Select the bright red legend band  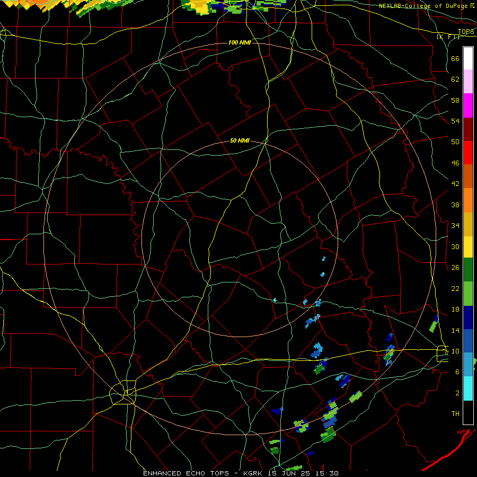point(468,153)
